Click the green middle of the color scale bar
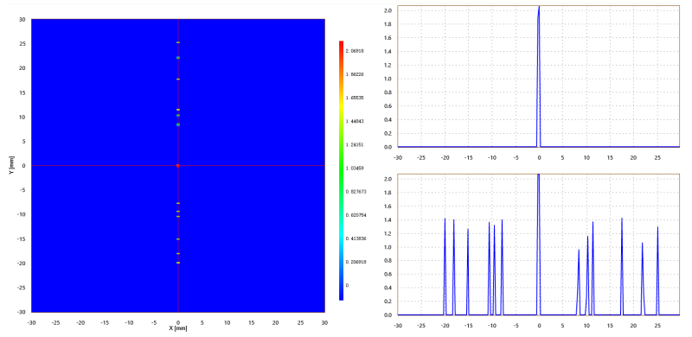 [x=341, y=170]
